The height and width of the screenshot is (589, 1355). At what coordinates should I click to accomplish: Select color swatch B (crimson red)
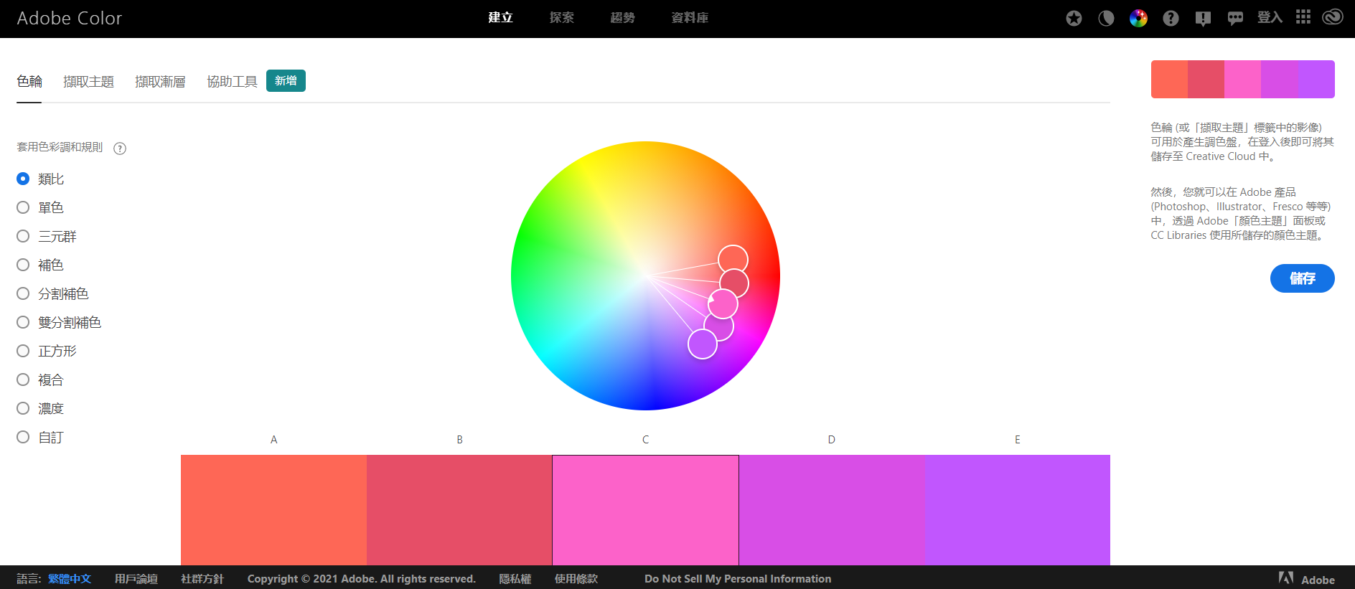459,510
